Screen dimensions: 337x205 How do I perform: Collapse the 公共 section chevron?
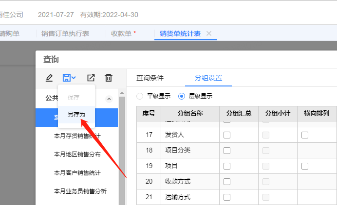109,99
